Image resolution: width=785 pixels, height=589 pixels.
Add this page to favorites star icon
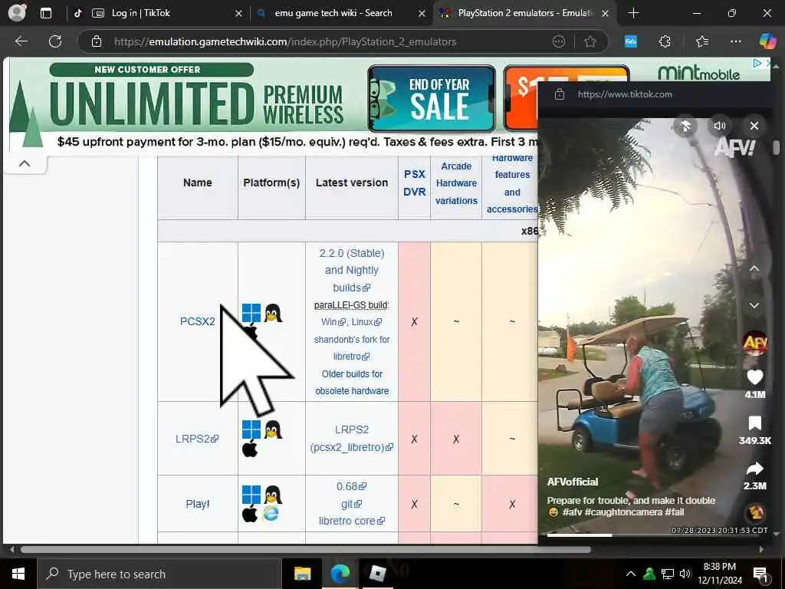[590, 41]
